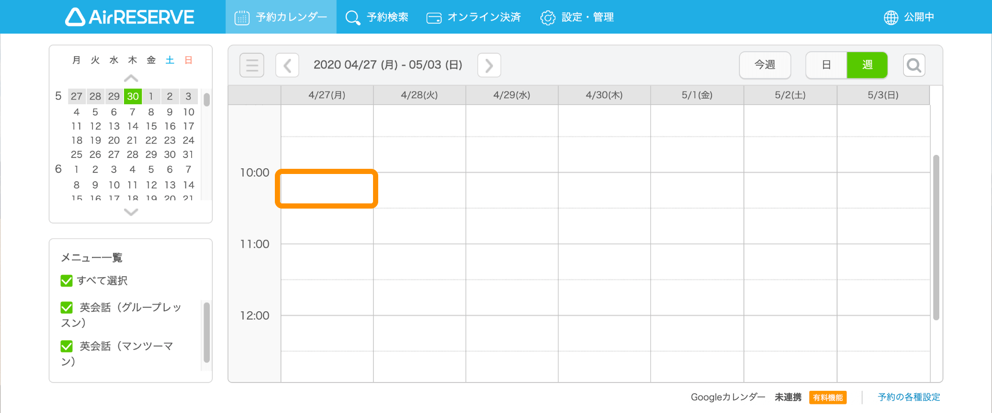Image resolution: width=992 pixels, height=413 pixels.
Task: Click the calendar magnifier search icon
Action: [914, 65]
